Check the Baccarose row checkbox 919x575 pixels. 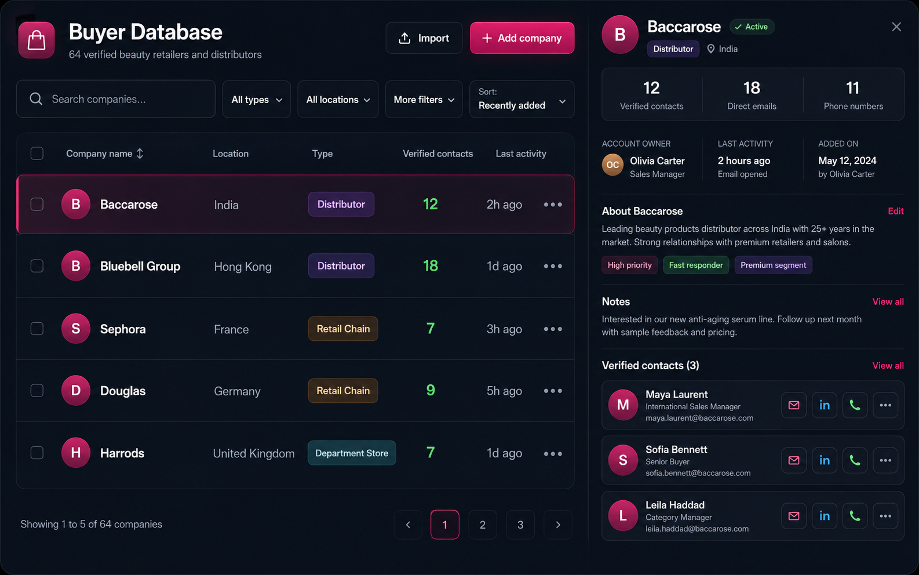(37, 204)
